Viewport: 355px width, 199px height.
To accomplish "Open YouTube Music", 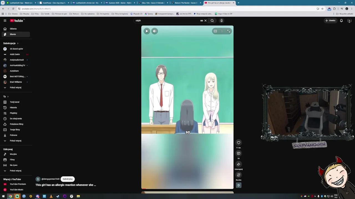I will pyautogui.click(x=16, y=190).
